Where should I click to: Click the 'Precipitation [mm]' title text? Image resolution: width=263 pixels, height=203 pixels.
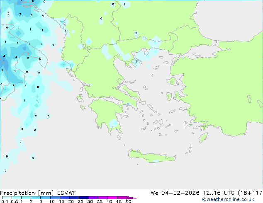27,193
